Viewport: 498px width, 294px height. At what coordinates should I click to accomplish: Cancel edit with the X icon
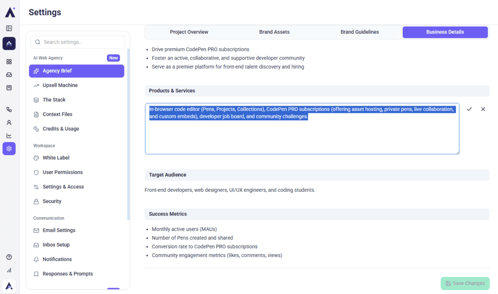(483, 109)
